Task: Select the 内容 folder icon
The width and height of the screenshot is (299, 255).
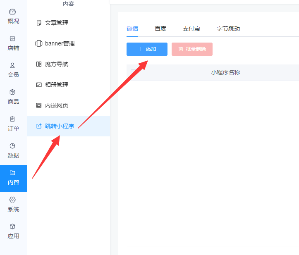Action: pyautogui.click(x=12, y=173)
